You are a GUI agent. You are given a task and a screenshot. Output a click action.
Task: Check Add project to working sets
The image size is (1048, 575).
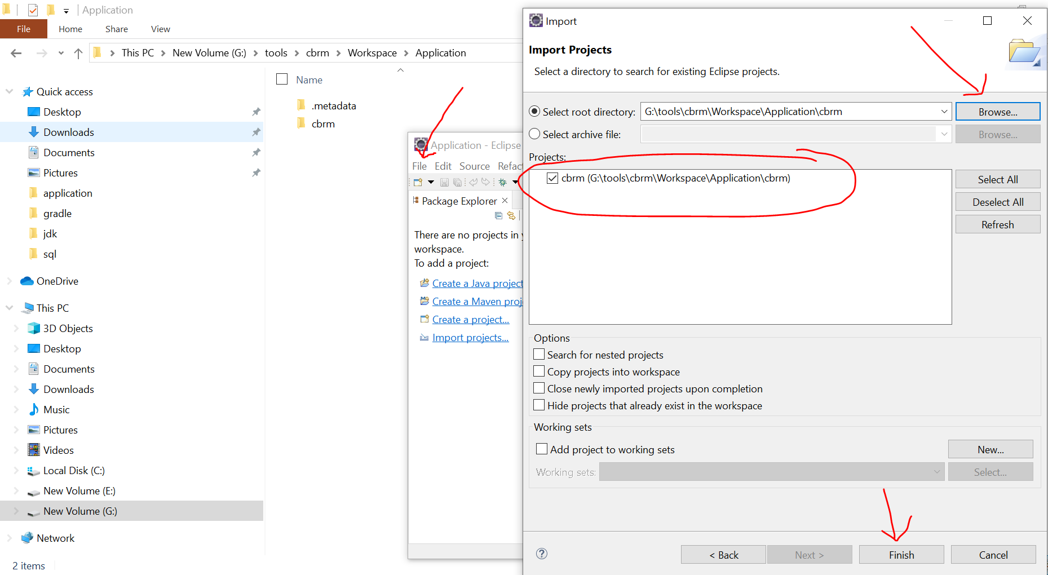[x=542, y=449]
